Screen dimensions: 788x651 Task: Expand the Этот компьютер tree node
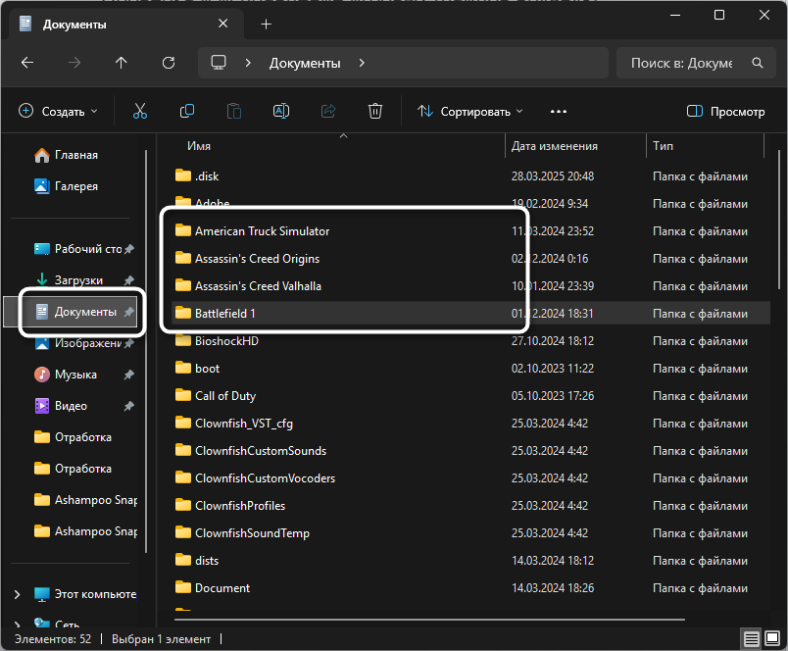click(x=18, y=594)
